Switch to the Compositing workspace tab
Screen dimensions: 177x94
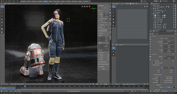pyautogui.click(x=40, y=1)
